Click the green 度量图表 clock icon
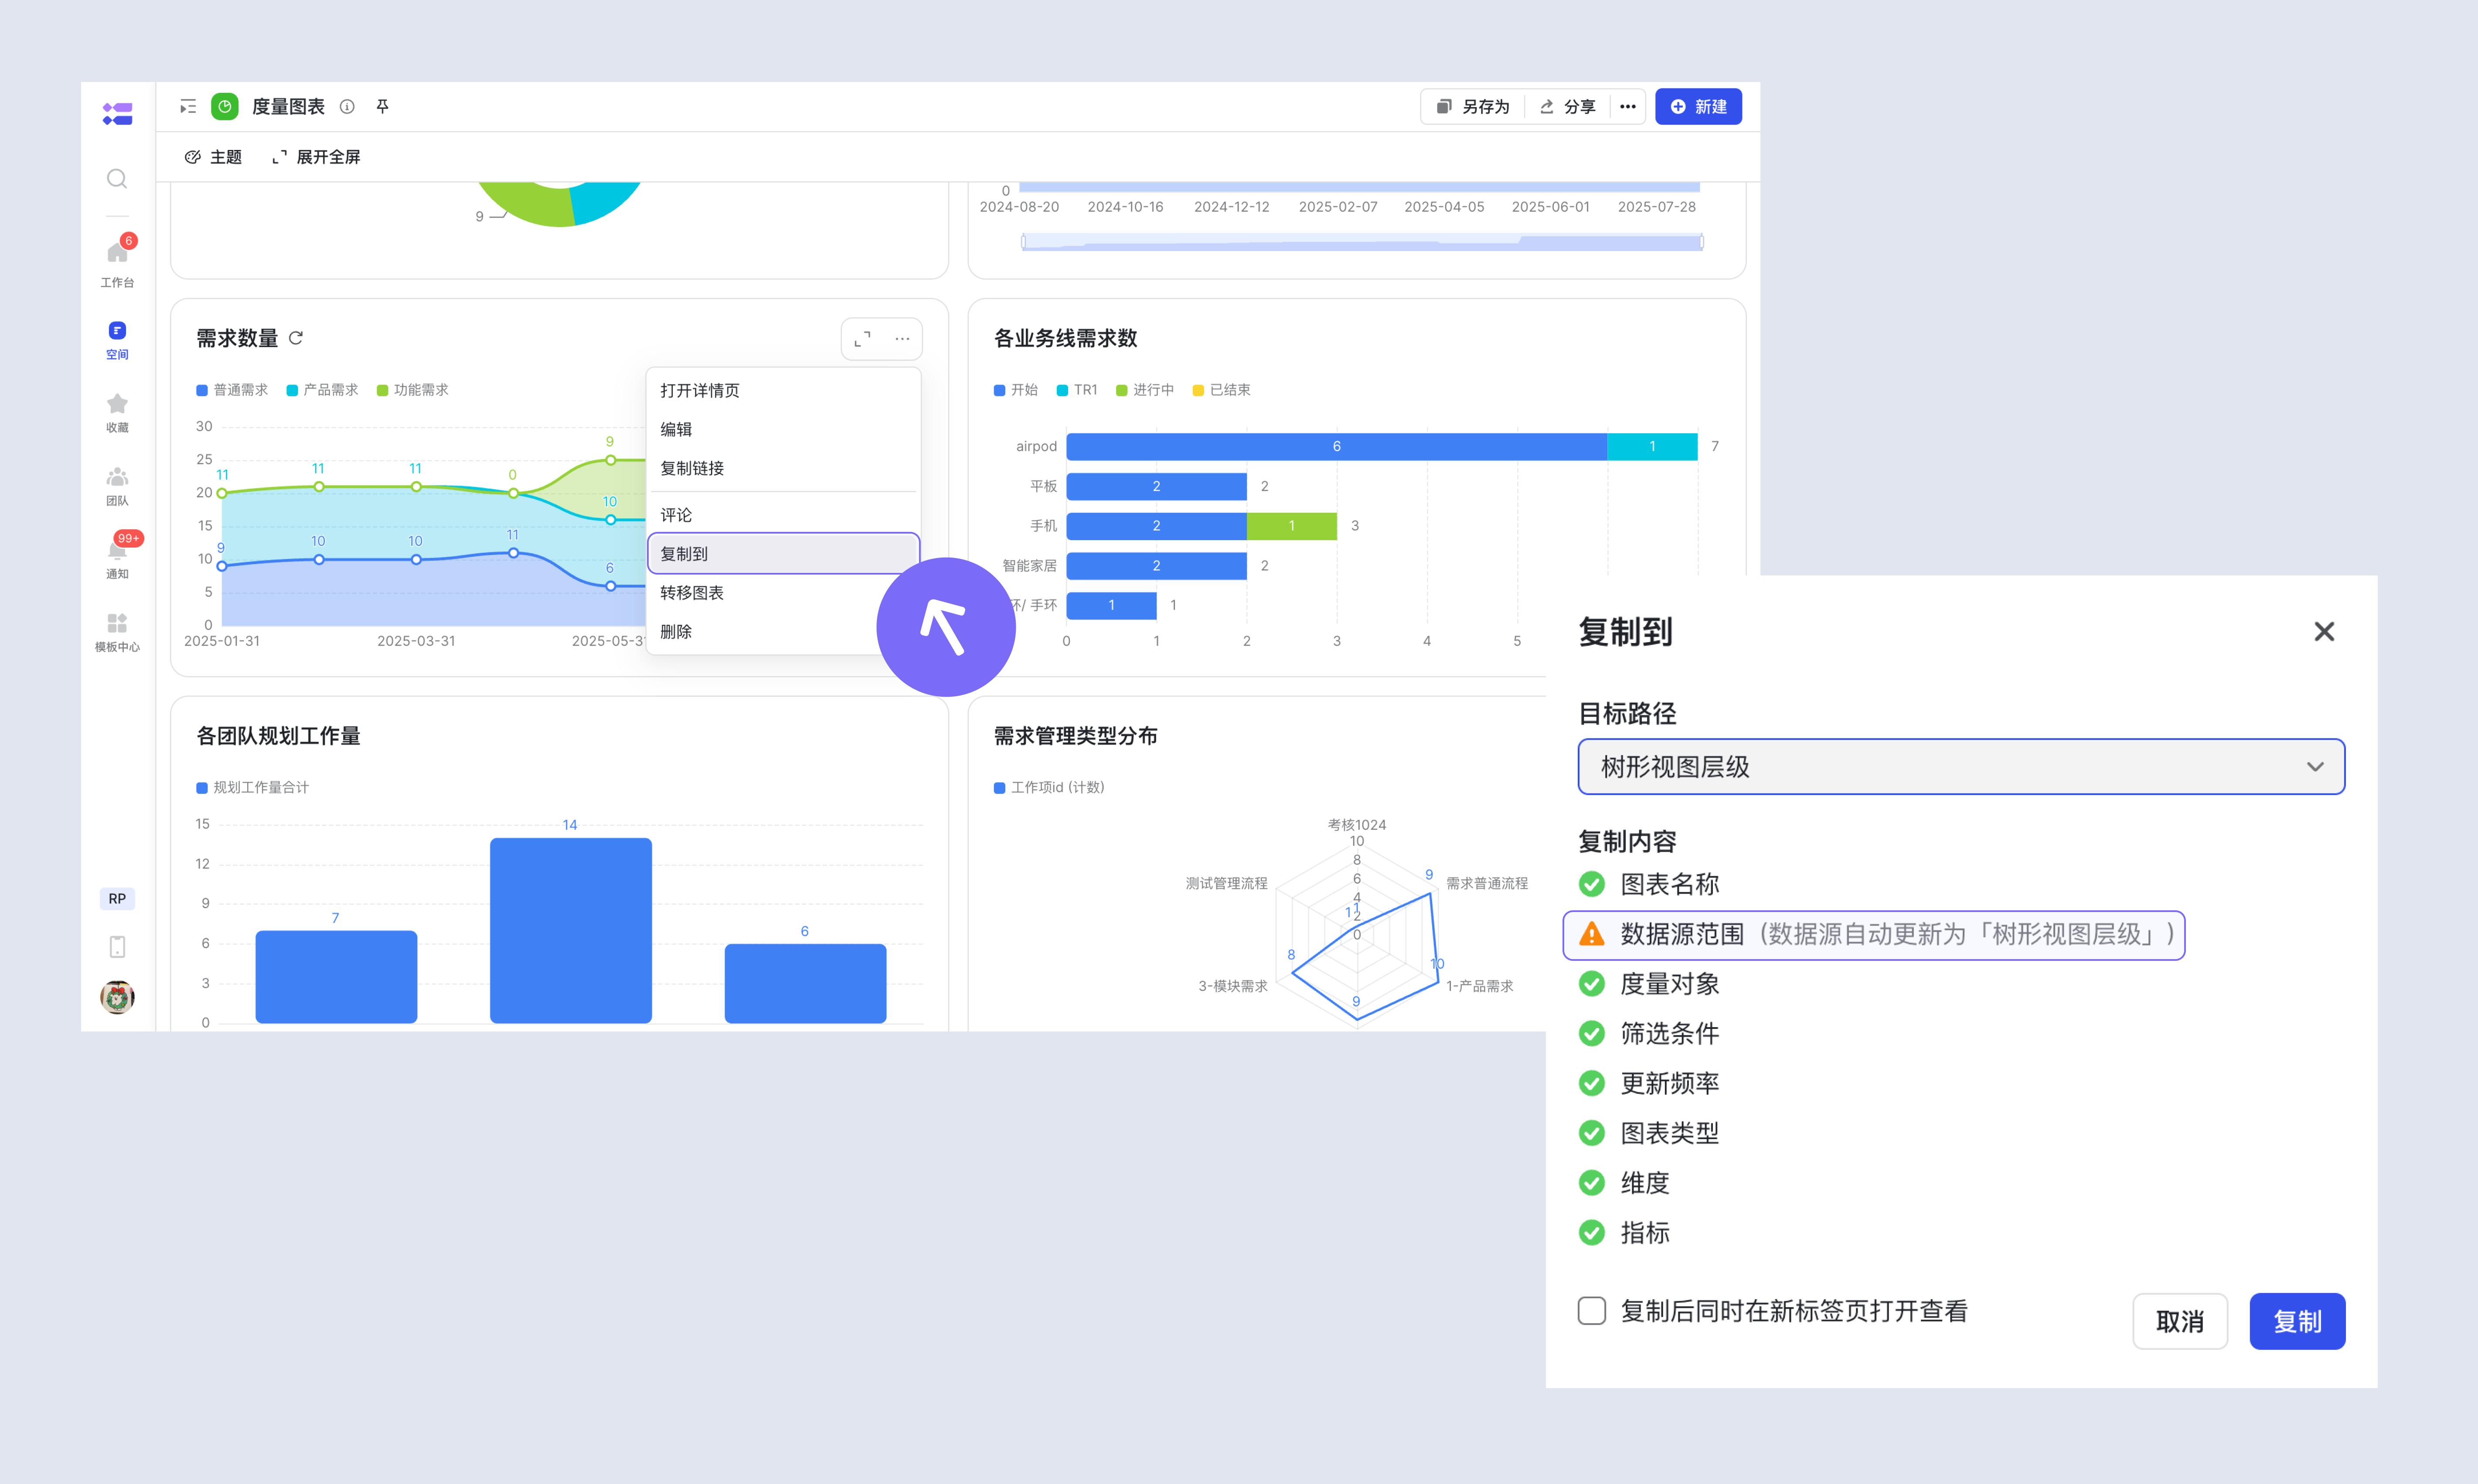Screen dimensions: 2478x1484 click(x=225, y=106)
